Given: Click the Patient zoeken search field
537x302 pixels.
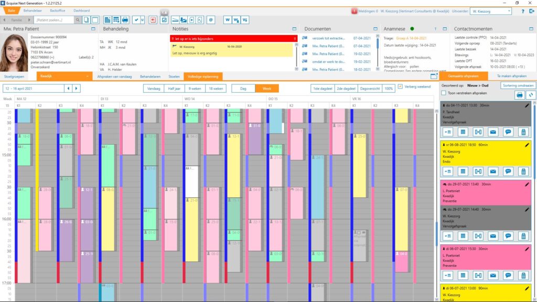Looking at the screenshot, I should pos(54,20).
